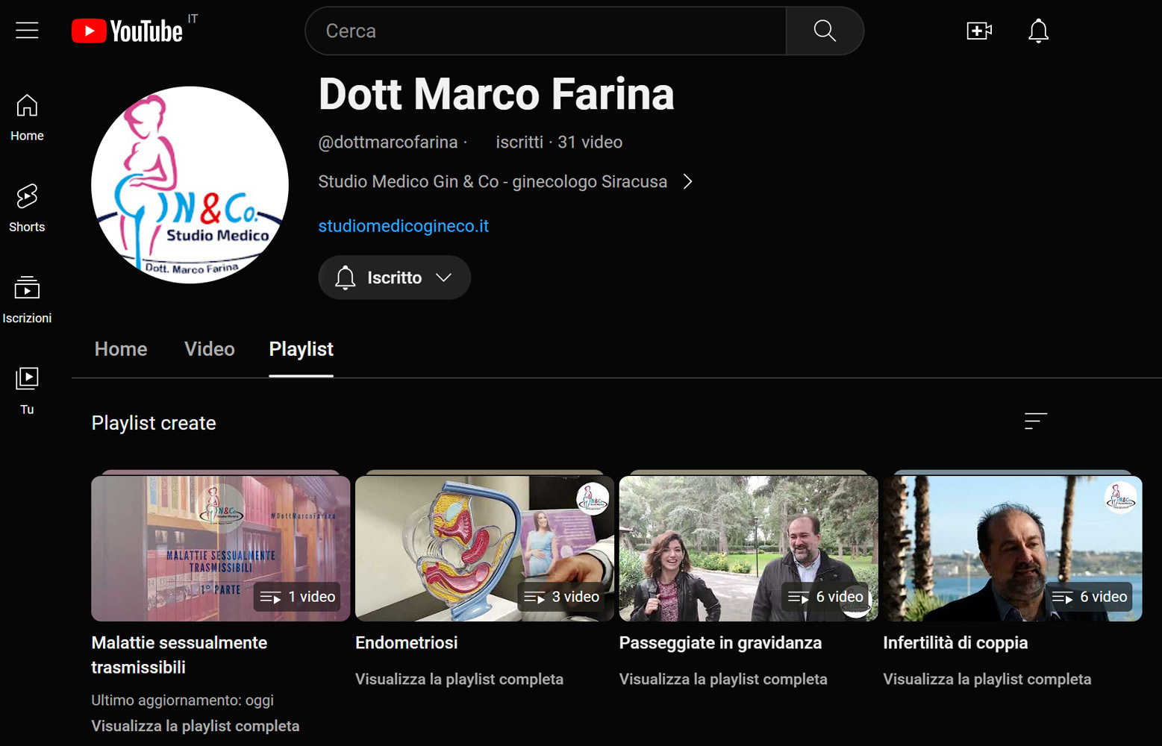Click the YouTube logo
The width and height of the screenshot is (1162, 746).
128,31
